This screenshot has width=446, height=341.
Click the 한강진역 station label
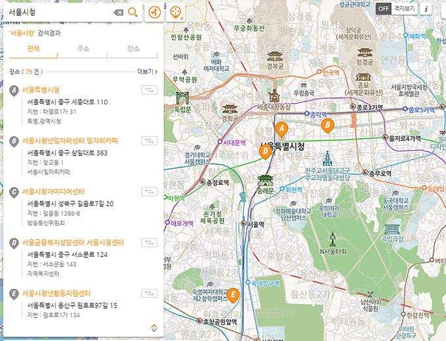(419, 315)
